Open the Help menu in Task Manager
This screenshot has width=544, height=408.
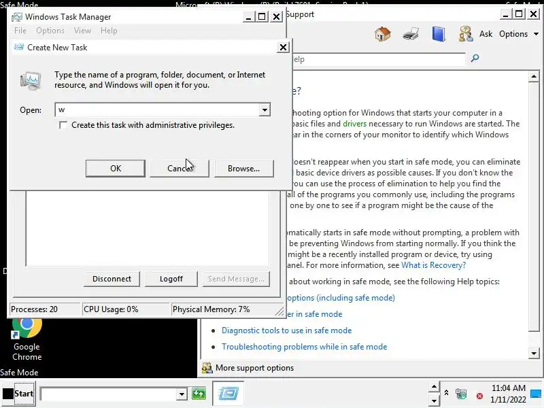[x=109, y=31]
